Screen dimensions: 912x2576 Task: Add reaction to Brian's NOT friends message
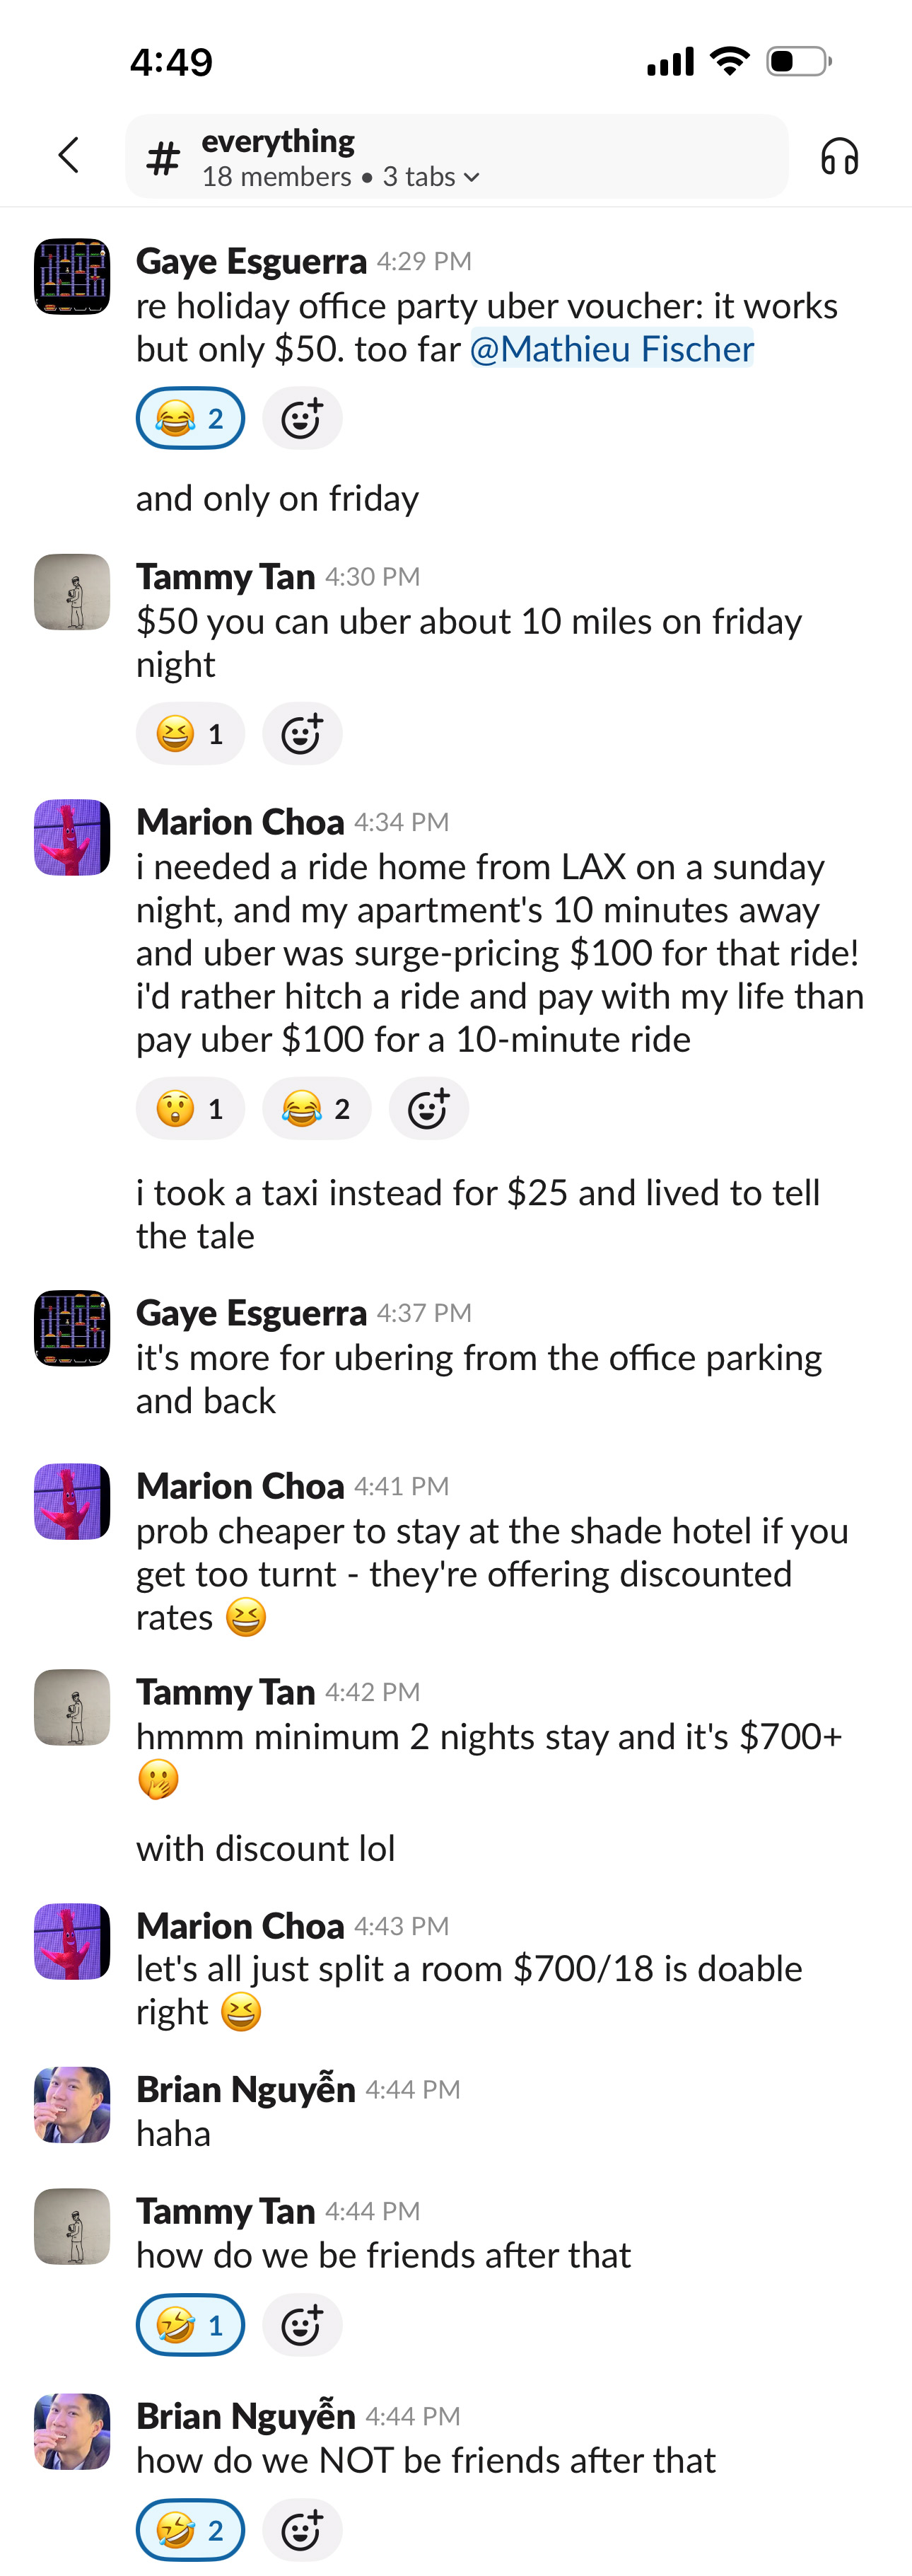click(302, 2530)
